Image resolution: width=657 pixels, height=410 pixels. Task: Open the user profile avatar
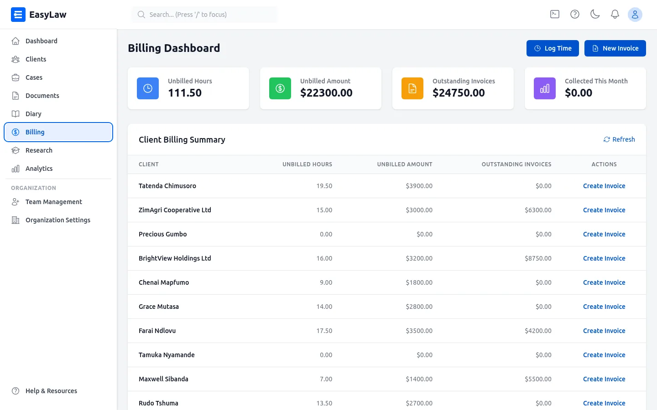[x=635, y=14]
